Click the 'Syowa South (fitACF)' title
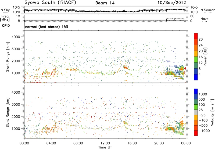The image size is (215, 149). tap(50, 2)
